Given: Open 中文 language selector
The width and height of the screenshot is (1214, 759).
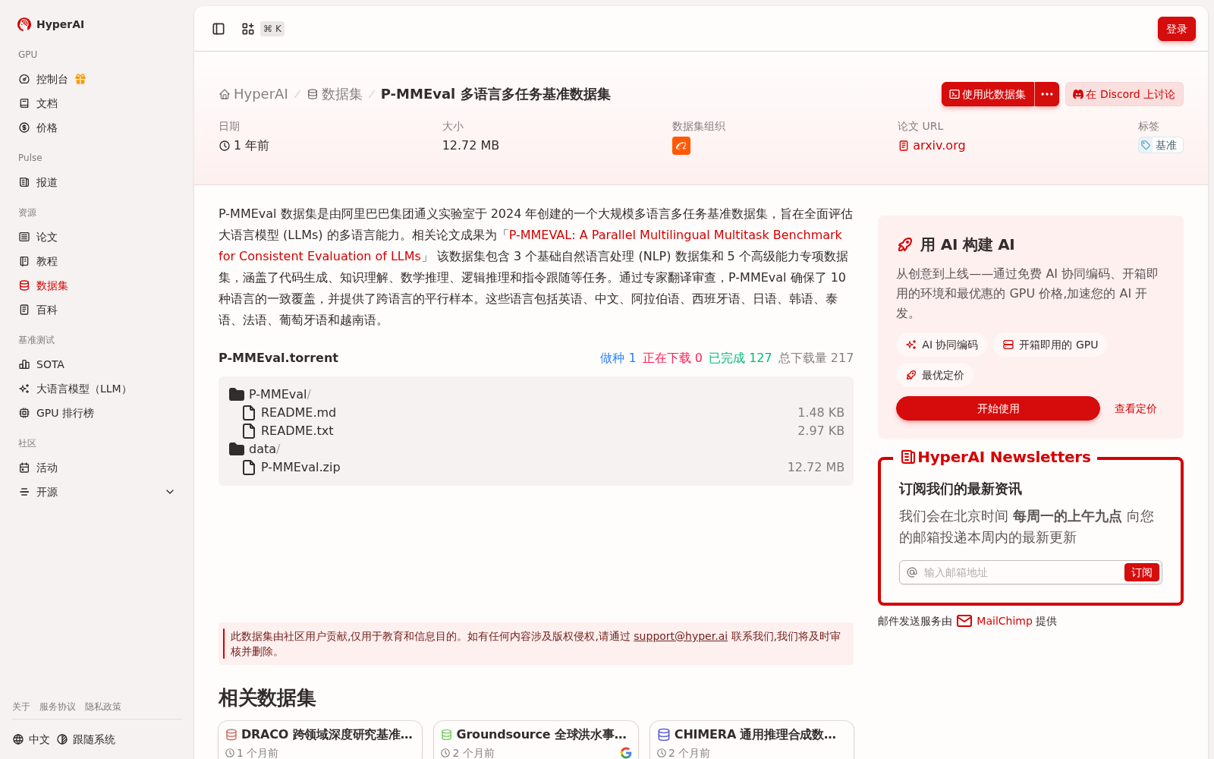Looking at the screenshot, I should pyautogui.click(x=31, y=739).
